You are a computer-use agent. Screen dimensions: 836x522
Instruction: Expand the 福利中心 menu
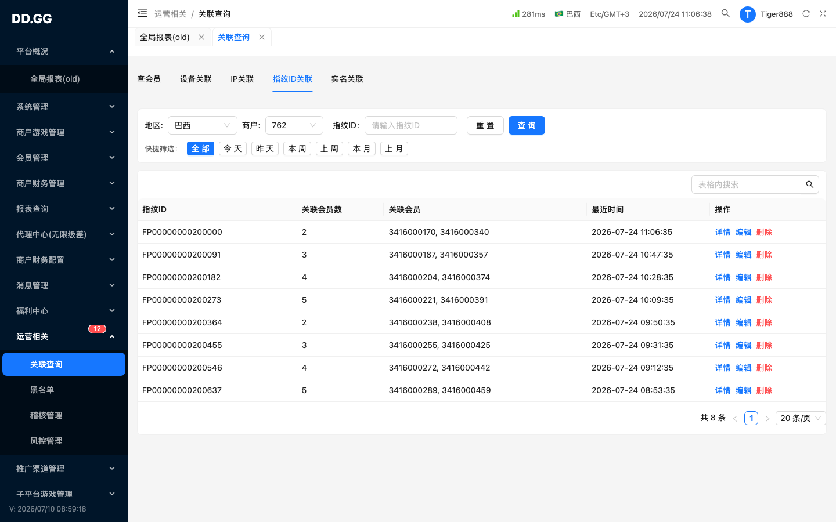click(x=64, y=311)
